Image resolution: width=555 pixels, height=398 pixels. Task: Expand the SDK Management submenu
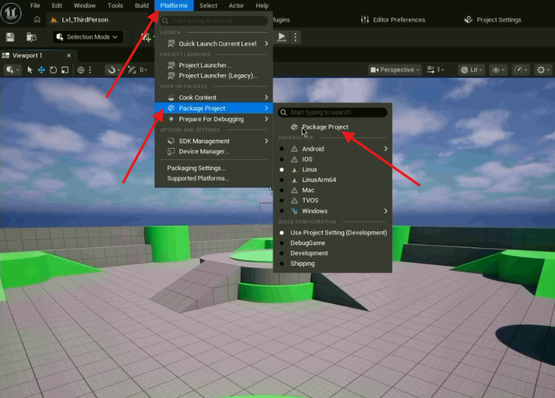214,141
